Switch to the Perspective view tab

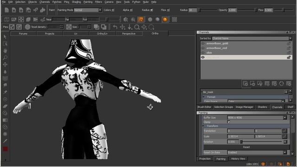(x=129, y=33)
